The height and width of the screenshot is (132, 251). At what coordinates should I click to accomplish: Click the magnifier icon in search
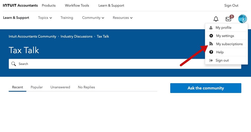(x=14, y=64)
